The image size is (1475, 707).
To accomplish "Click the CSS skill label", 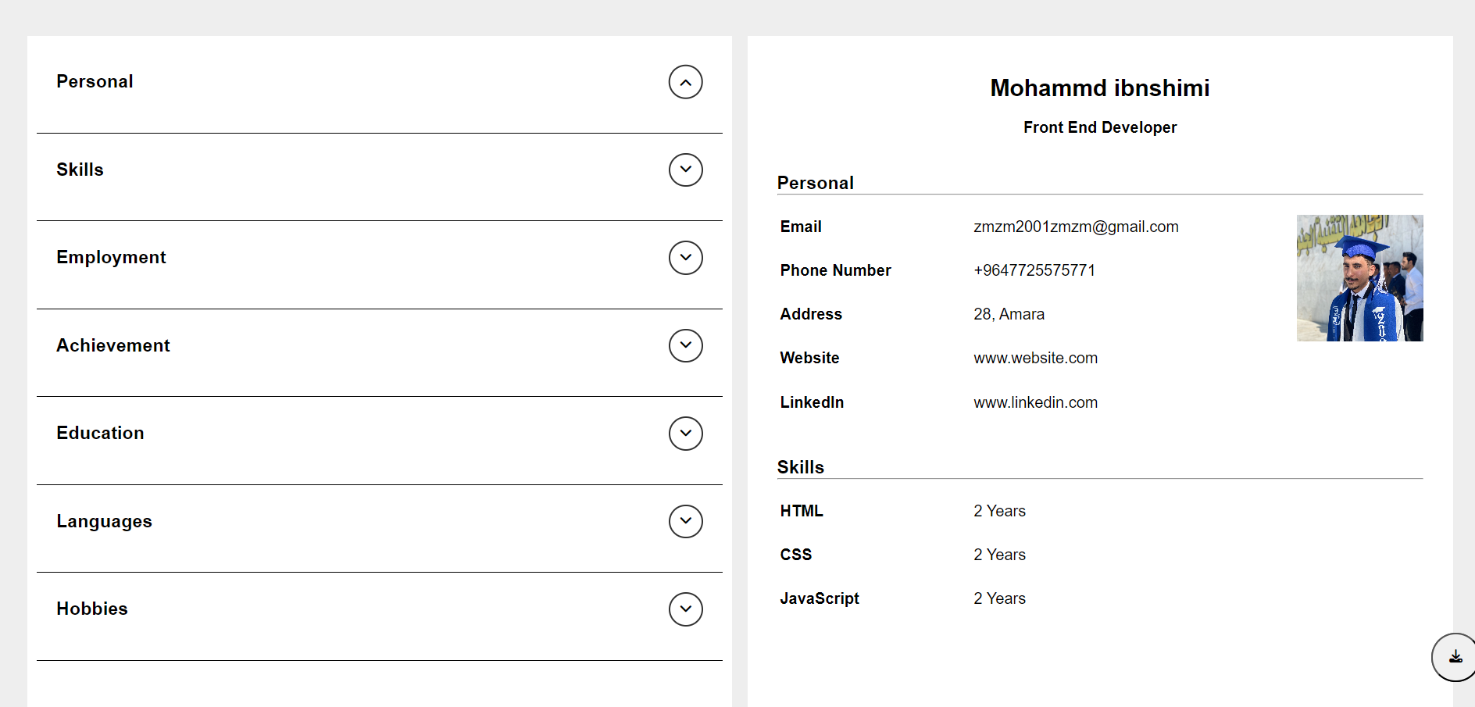I will tap(795, 555).
